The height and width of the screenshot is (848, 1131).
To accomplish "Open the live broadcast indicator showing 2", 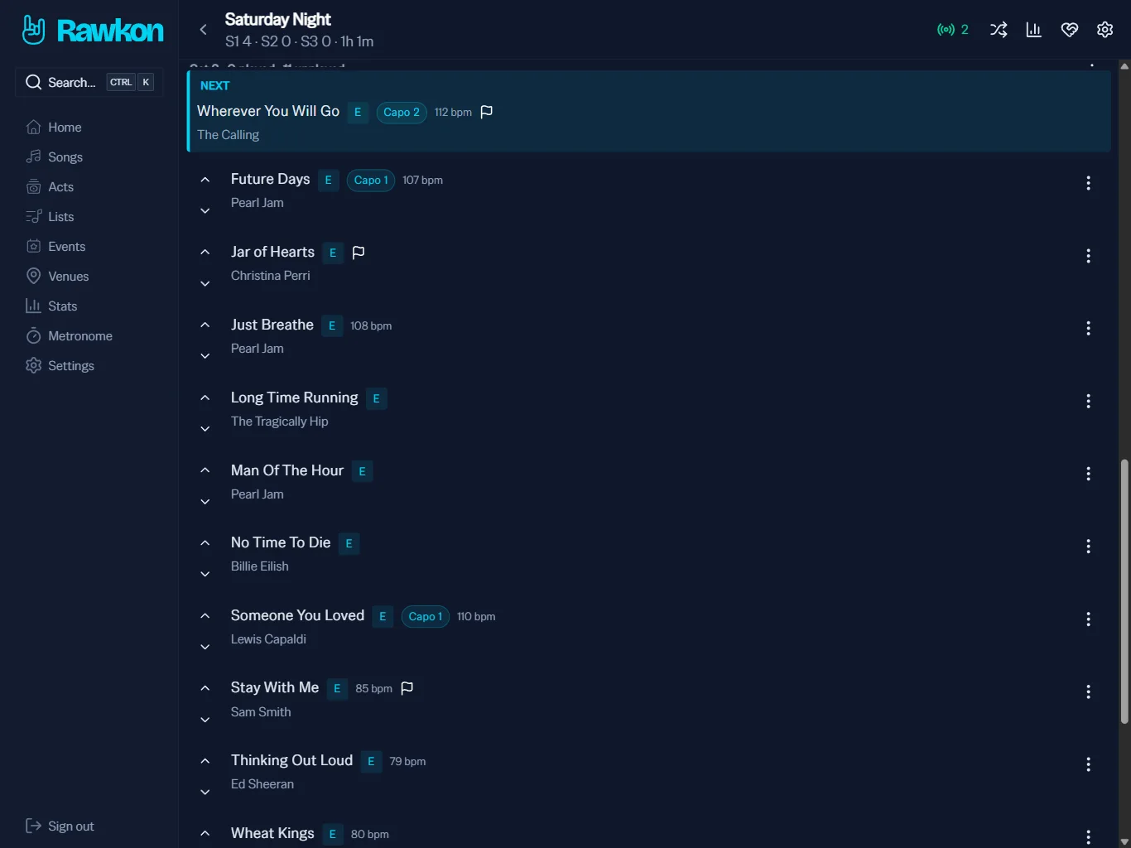I will 953,30.
